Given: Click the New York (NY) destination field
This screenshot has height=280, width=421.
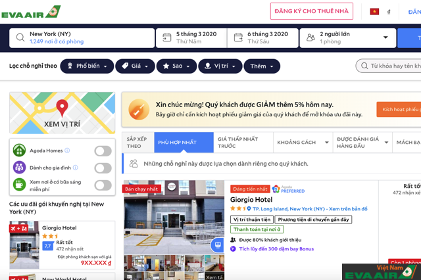Looking at the screenshot, I should pos(82,38).
